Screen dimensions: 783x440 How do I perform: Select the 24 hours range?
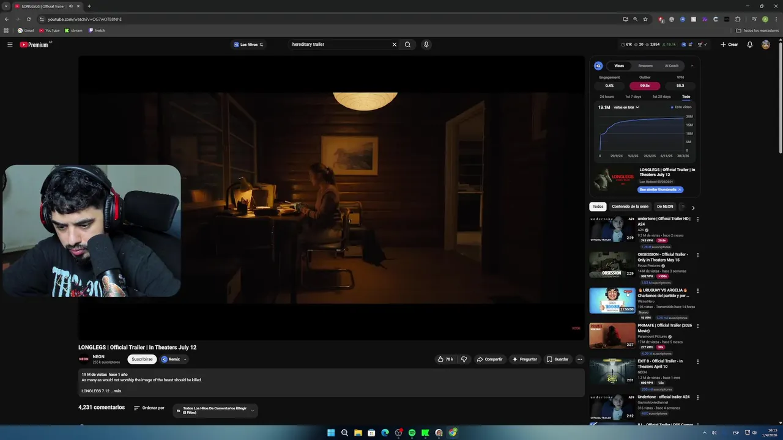(x=607, y=97)
